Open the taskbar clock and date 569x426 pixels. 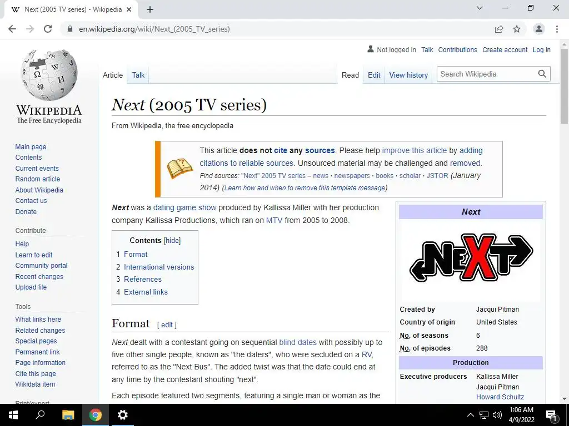coord(521,415)
